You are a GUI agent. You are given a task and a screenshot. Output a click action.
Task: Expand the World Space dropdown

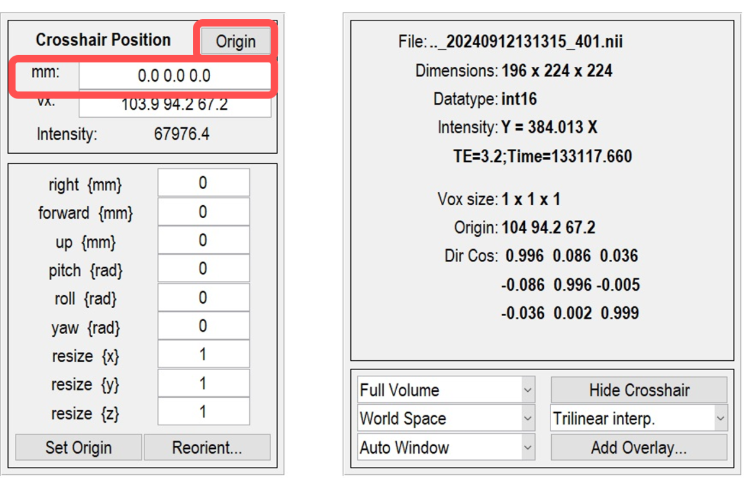tap(446, 418)
